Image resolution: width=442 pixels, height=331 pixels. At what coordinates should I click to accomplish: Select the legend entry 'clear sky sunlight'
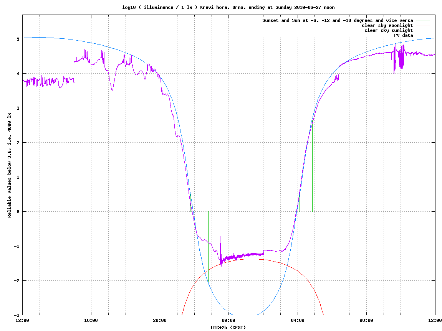(x=389, y=30)
